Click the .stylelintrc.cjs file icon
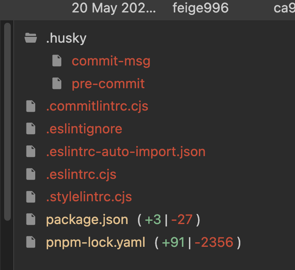The image size is (295, 270). 31,197
